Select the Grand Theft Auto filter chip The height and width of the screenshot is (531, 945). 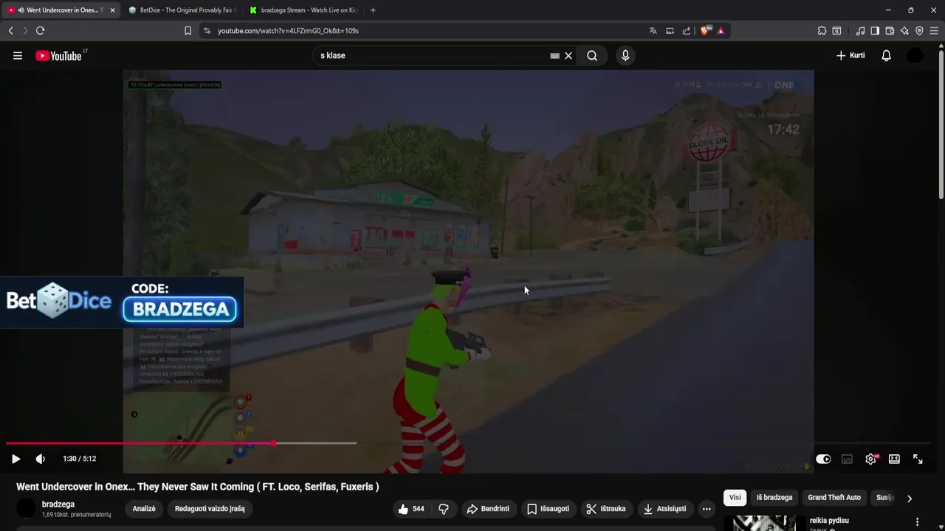click(x=834, y=498)
